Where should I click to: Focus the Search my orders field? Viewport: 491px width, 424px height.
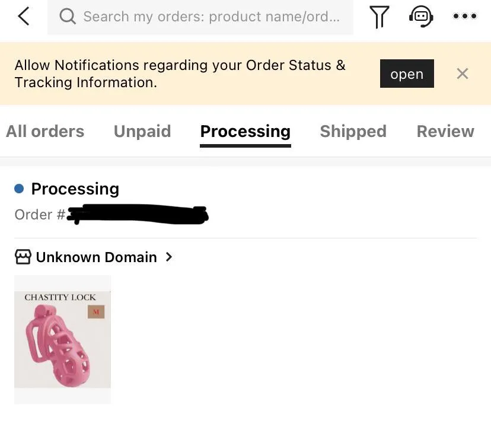pyautogui.click(x=211, y=17)
